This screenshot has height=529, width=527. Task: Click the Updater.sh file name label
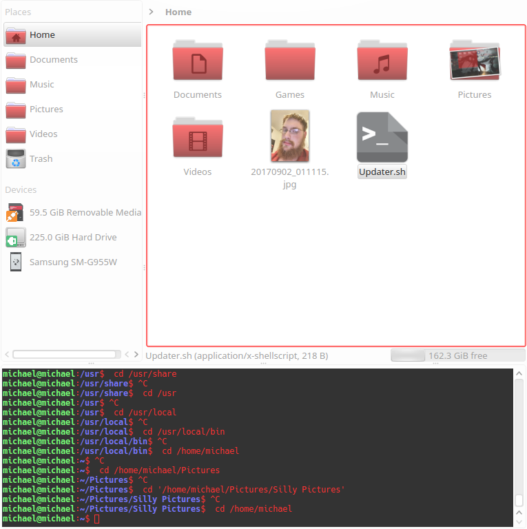(382, 172)
